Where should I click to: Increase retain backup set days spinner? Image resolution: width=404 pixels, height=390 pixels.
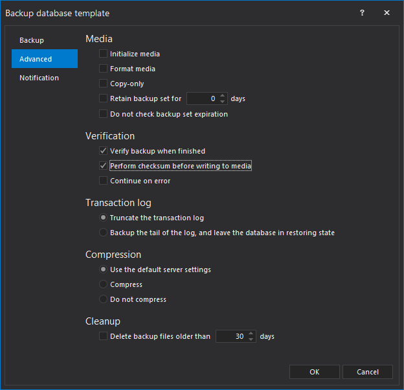click(x=223, y=96)
